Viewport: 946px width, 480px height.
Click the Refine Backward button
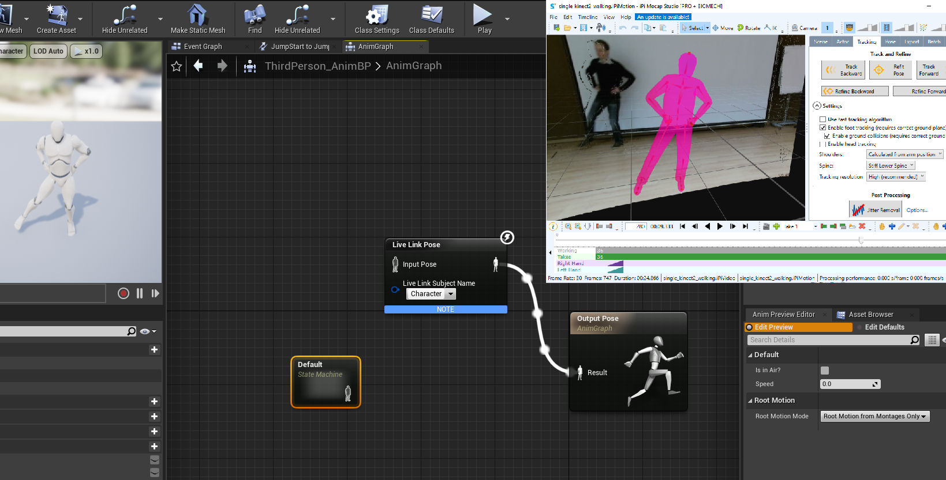click(x=854, y=91)
